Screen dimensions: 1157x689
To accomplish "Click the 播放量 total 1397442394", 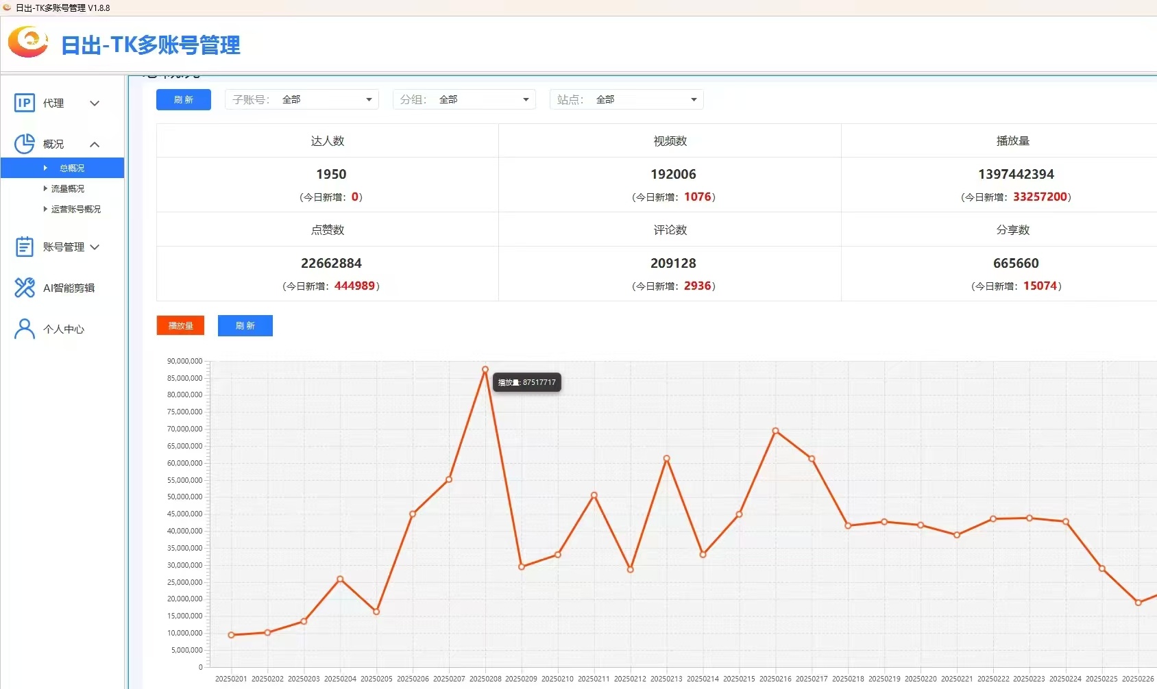I will coord(1016,174).
